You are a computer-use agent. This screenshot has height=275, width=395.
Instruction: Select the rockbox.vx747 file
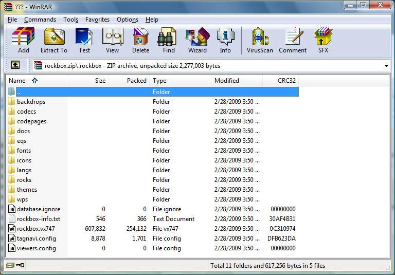[x=35, y=229]
